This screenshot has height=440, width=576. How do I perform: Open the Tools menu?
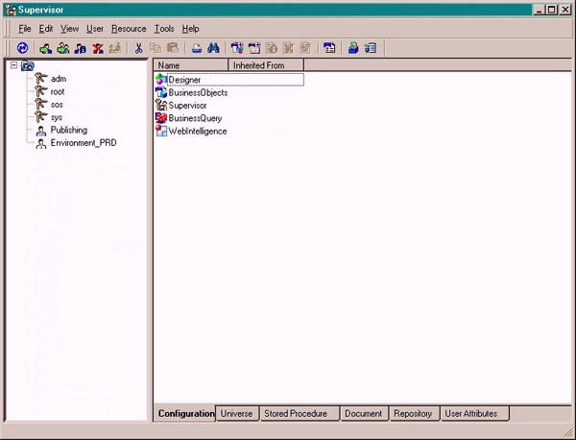point(164,29)
